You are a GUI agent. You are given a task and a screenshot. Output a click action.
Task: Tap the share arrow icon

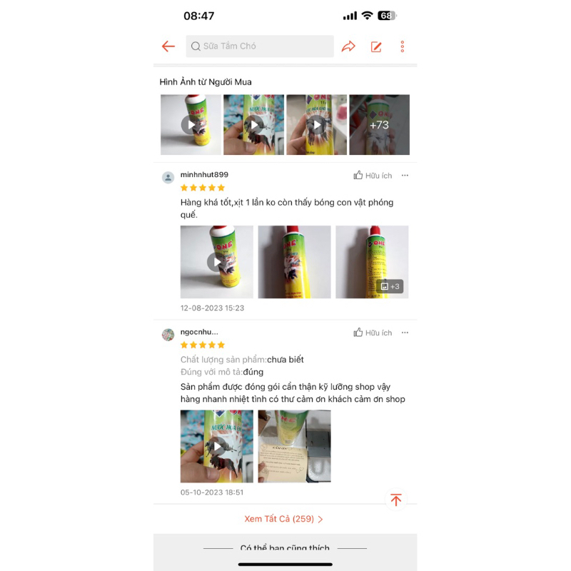coord(348,46)
